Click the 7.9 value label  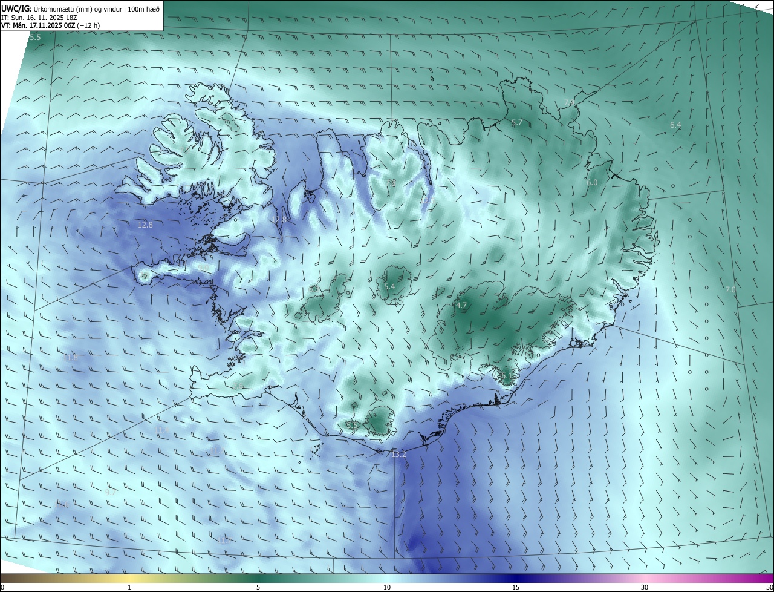(x=569, y=102)
